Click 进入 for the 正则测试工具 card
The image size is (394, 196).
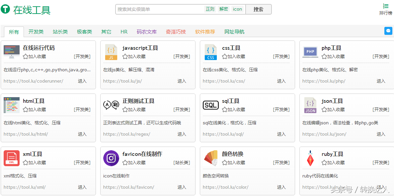pos(182,134)
